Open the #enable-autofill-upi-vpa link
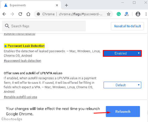 click(x=20, y=97)
